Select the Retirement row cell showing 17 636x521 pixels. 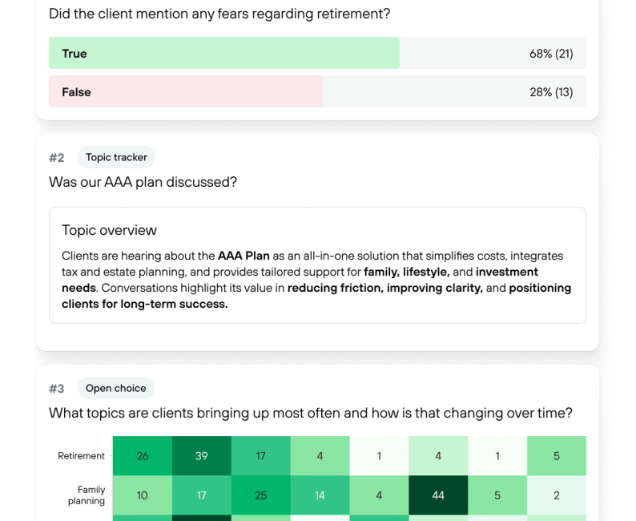pos(260,456)
